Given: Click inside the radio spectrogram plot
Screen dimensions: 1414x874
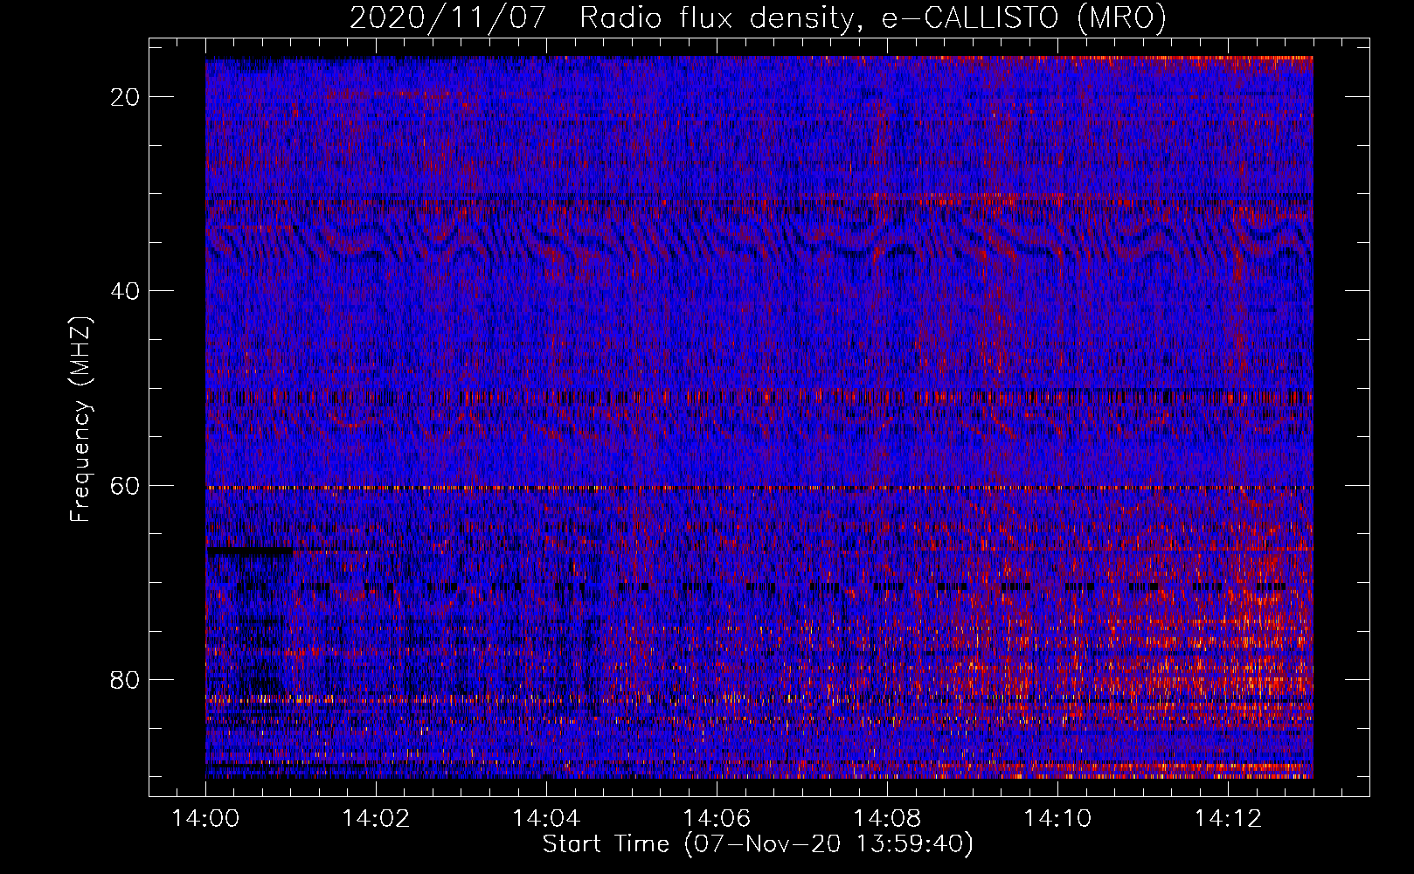Looking at the screenshot, I should (759, 418).
